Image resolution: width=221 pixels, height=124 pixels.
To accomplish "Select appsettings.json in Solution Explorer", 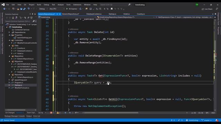I will (21, 80).
